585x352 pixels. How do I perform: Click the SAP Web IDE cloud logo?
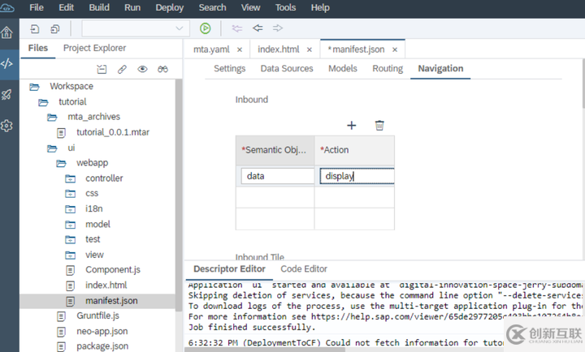point(7,7)
